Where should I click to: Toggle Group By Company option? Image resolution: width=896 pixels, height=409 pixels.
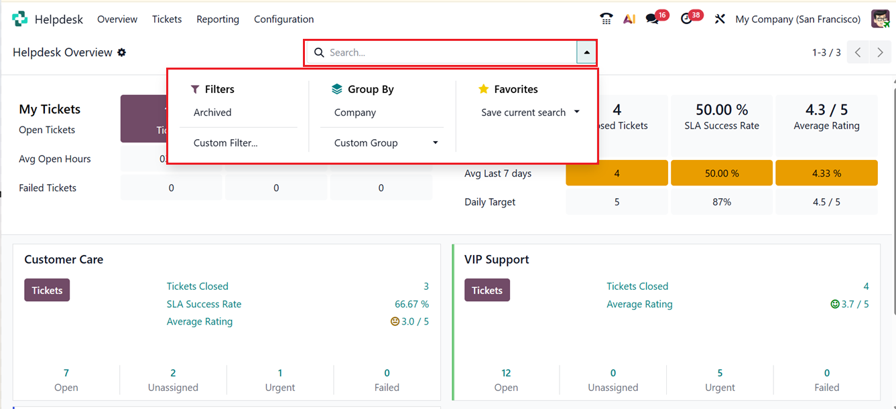click(355, 112)
